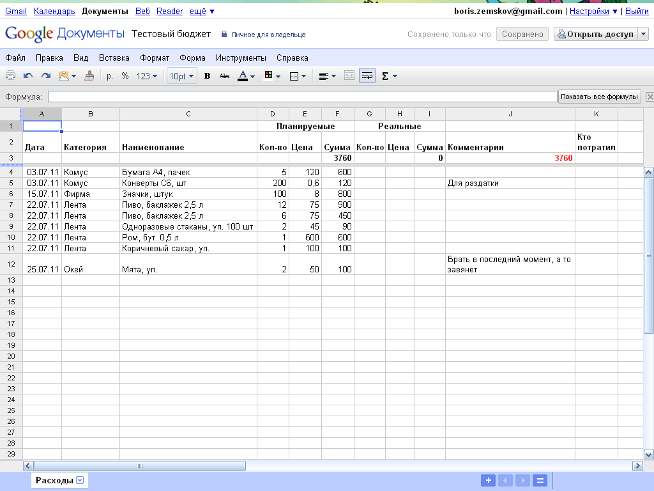The image size is (654, 491).
Task: Open the Расходы sheet tab dropdown arrow
Action: 80,481
